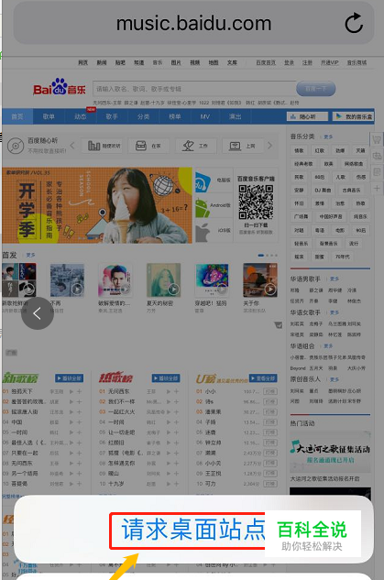Screen dimensions: 384x580
Task: Select the 经典老歌 category tag
Action: click(303, 163)
